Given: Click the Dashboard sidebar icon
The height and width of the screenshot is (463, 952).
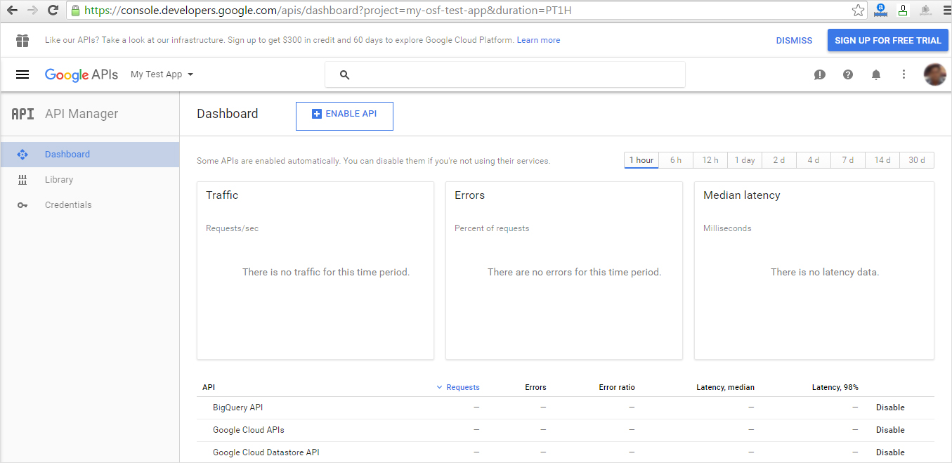Looking at the screenshot, I should [22, 155].
